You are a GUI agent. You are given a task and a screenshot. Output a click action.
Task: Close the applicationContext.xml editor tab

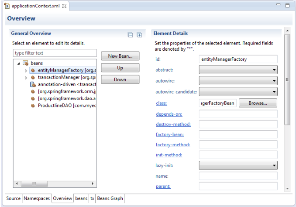point(64,6)
